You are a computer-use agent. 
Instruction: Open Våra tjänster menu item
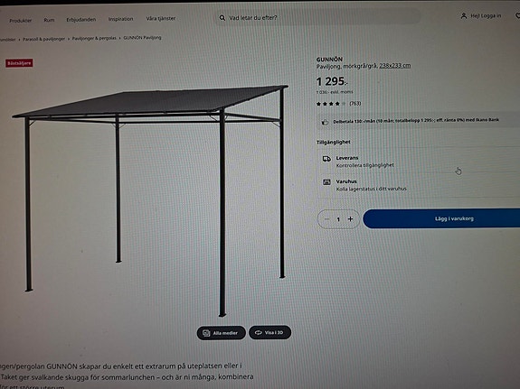pyautogui.click(x=161, y=19)
